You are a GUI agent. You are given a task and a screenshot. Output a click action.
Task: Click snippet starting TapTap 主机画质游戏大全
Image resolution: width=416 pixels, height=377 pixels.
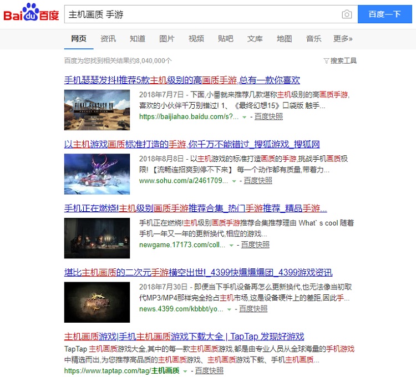(209, 354)
